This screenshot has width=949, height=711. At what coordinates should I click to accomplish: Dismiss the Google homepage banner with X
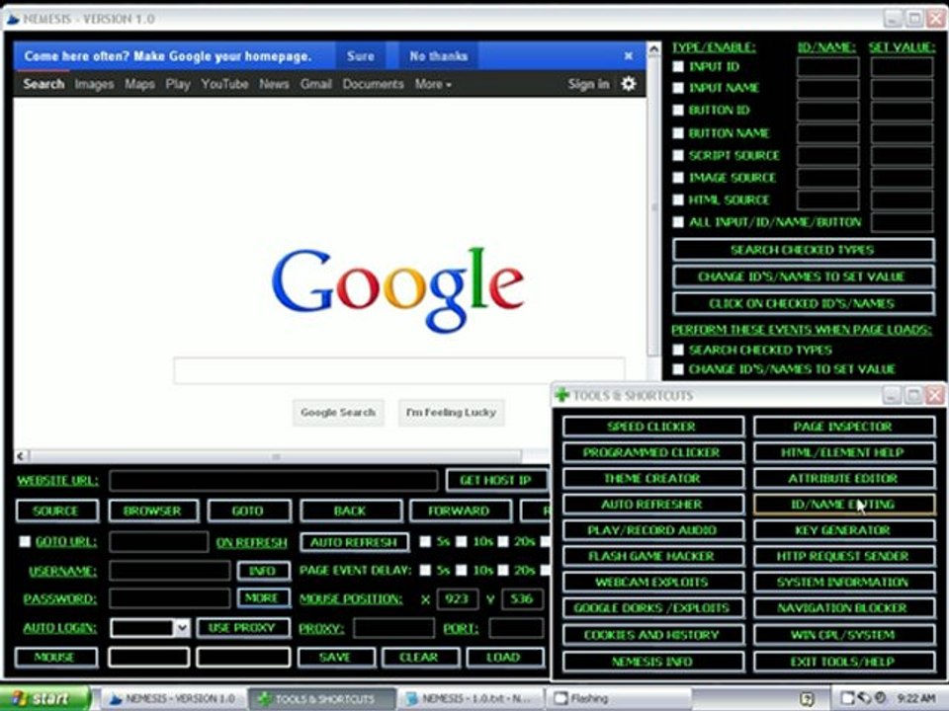tap(629, 56)
